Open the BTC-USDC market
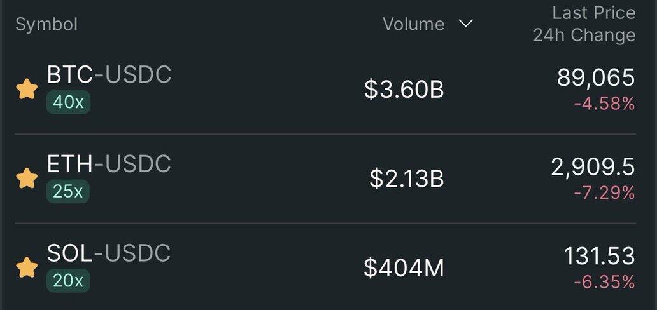 pos(109,75)
